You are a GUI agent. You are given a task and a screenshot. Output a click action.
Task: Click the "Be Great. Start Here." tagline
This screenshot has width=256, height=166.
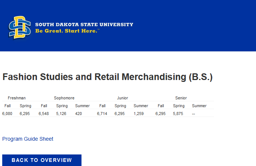[x=68, y=31]
